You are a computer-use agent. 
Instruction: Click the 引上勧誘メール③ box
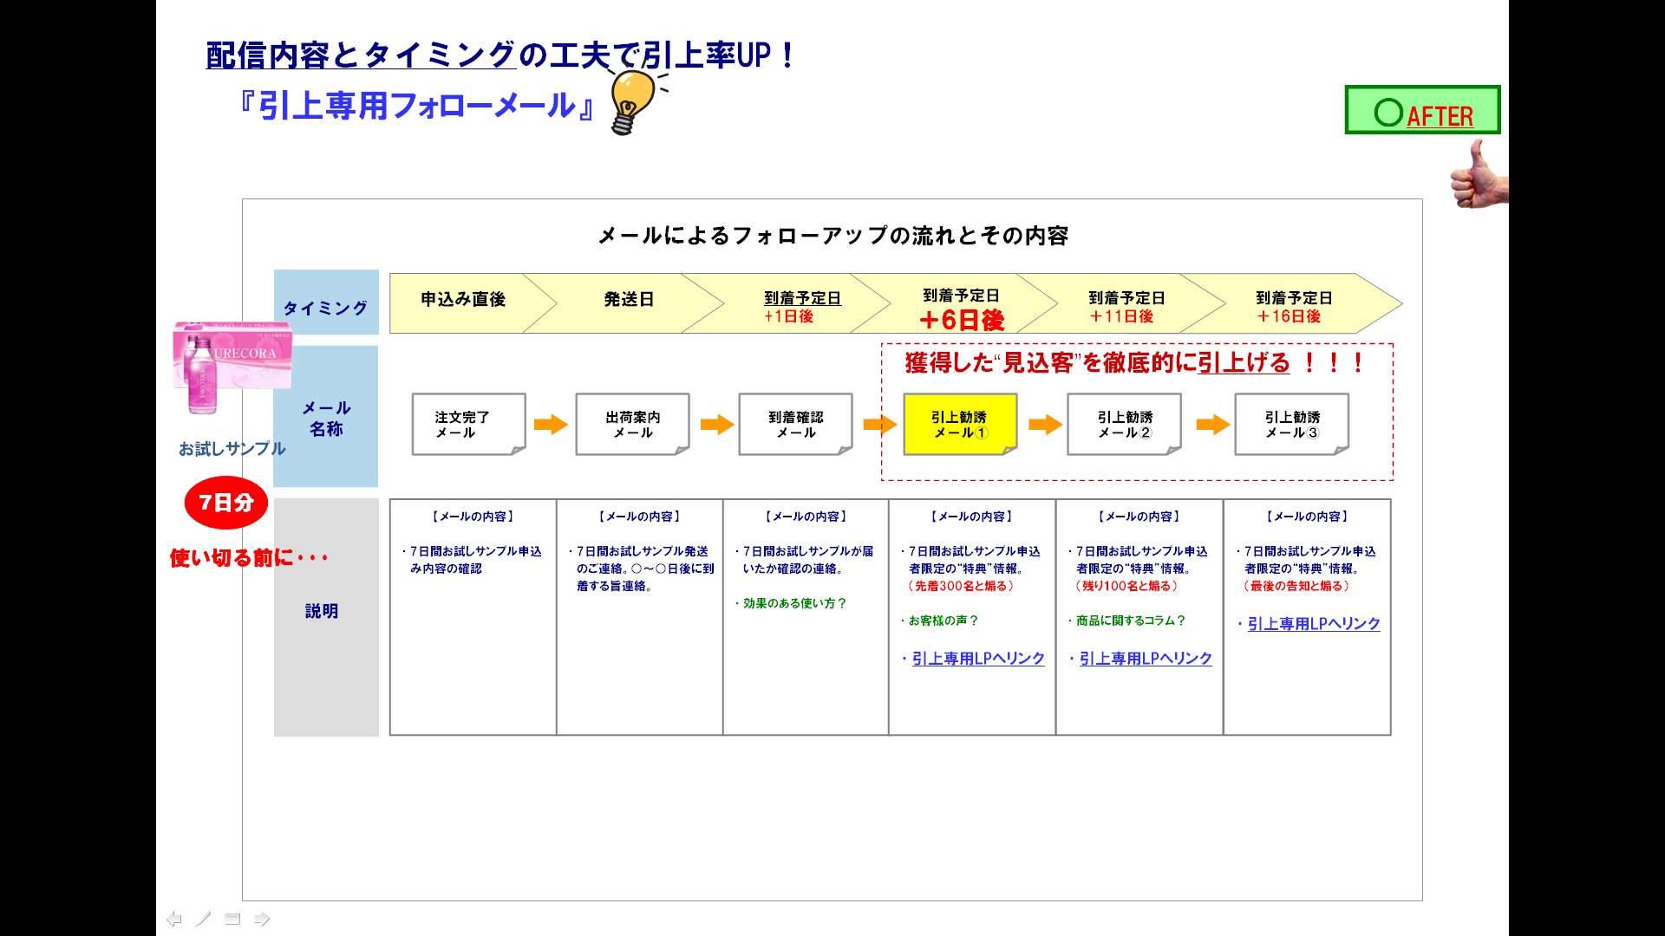pos(1290,424)
